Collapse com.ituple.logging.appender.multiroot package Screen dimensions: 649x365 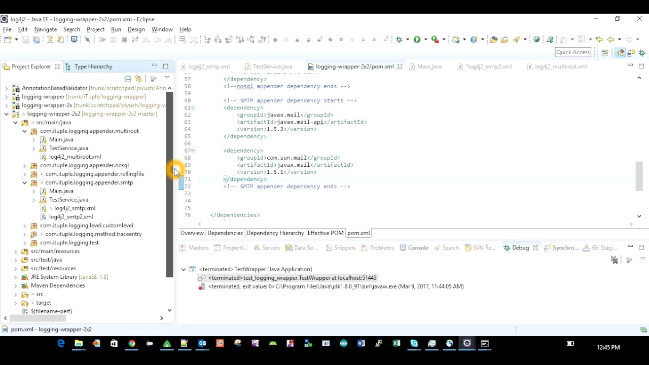pyautogui.click(x=24, y=131)
